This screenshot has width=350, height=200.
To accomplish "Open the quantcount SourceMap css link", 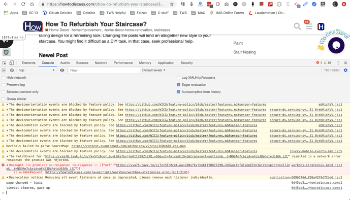I will [129, 146].
